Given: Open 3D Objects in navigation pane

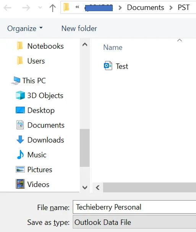Looking at the screenshot, I should pos(45,95).
